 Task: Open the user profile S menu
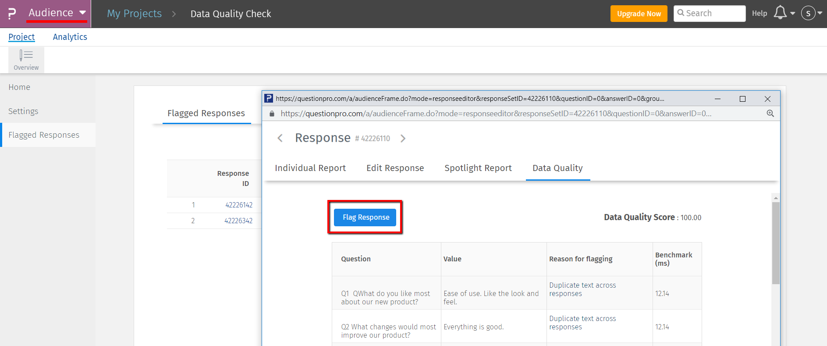pos(809,13)
